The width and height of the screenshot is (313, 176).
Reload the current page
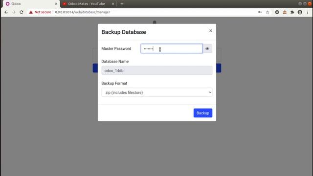click(x=22, y=12)
